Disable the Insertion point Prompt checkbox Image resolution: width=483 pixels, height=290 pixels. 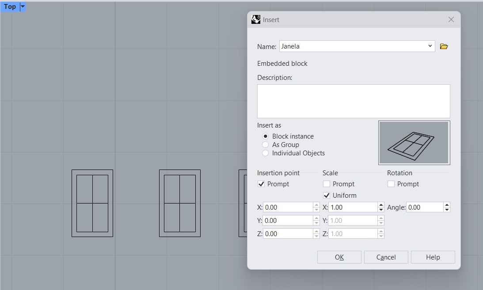(261, 184)
